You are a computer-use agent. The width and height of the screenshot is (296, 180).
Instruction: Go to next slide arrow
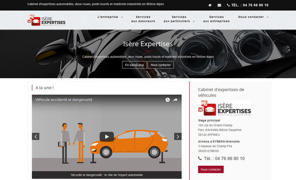tap(178, 136)
